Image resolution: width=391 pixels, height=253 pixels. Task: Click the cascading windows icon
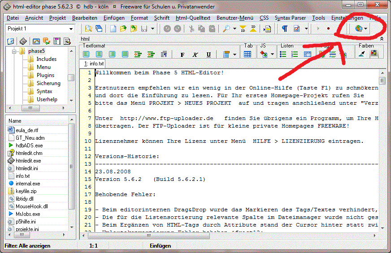point(99,29)
